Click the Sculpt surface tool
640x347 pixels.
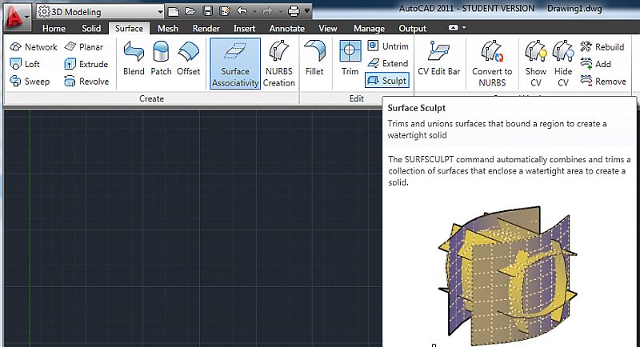(x=386, y=81)
